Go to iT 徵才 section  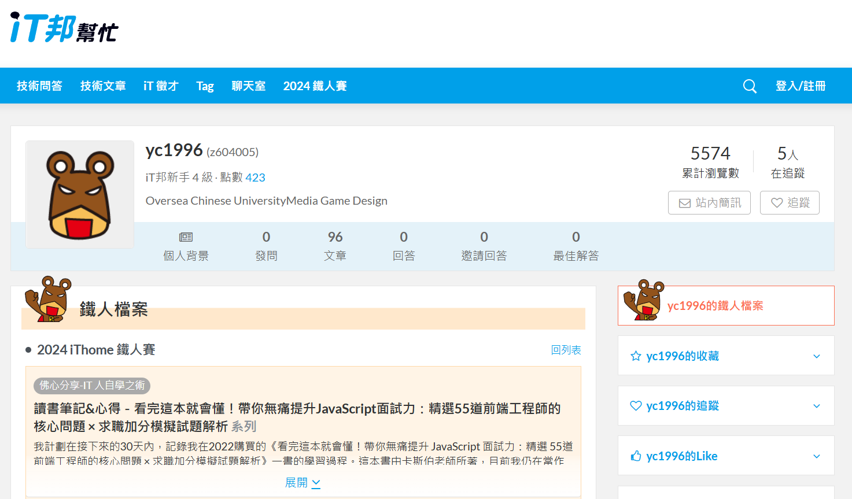click(x=161, y=86)
